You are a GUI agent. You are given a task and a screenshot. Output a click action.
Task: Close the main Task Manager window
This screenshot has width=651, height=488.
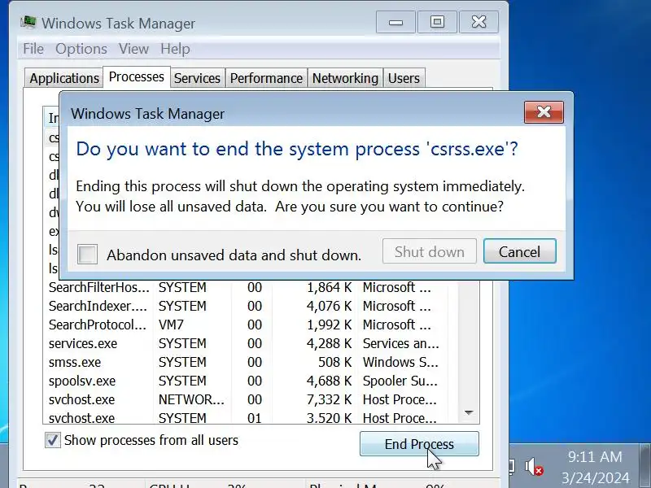[478, 22]
